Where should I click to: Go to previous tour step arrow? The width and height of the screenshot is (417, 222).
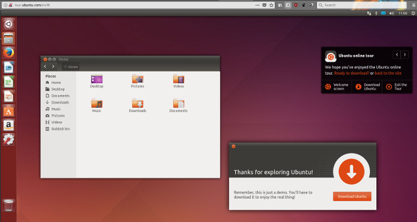397,55
